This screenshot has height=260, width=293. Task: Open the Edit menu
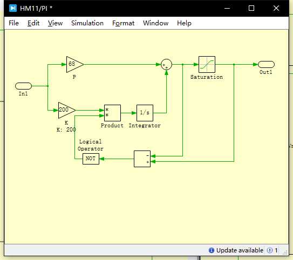coord(33,23)
